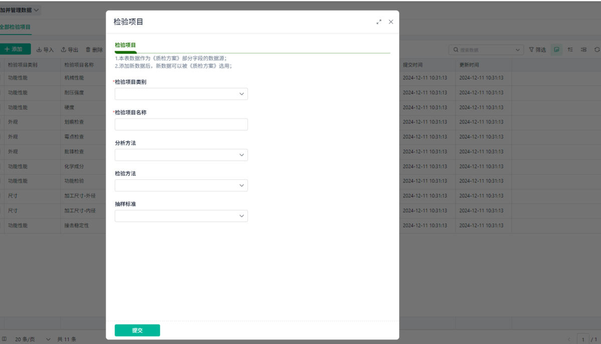This screenshot has width=601, height=344.
Task: Click the 删除 trash icon button
Action: tap(94, 50)
